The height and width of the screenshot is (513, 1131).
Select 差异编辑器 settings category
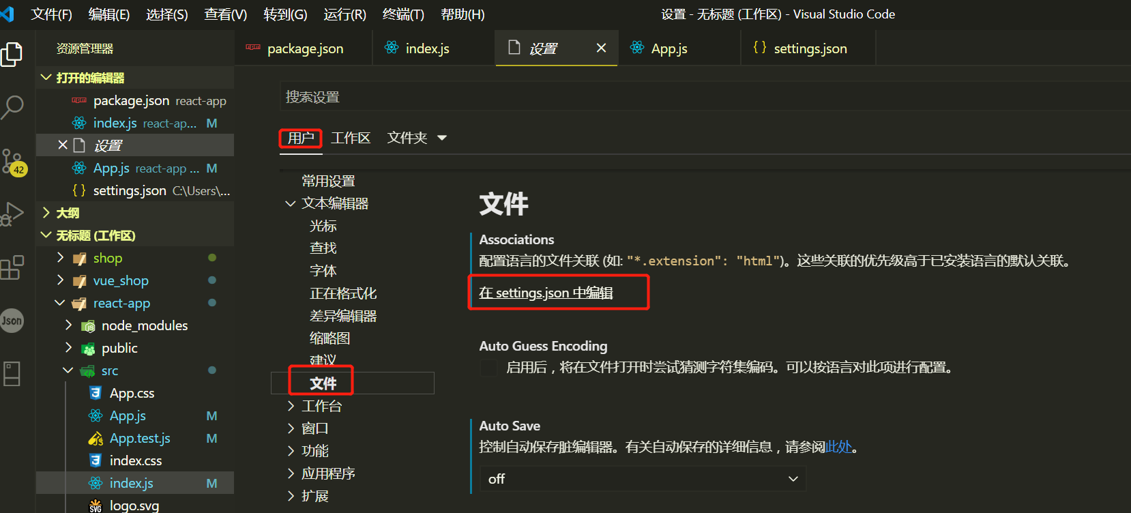tap(343, 316)
